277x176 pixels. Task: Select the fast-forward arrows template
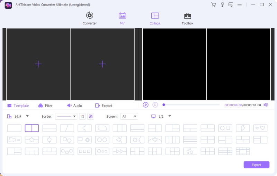tap(120, 151)
